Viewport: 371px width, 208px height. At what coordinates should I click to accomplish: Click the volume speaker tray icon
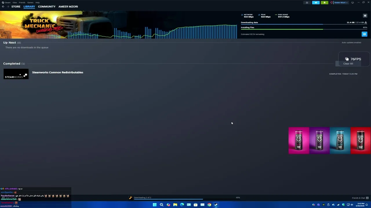pos(352,205)
